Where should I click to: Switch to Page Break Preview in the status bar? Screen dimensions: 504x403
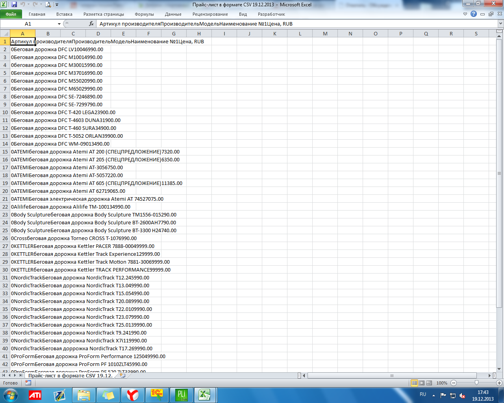pos(429,383)
